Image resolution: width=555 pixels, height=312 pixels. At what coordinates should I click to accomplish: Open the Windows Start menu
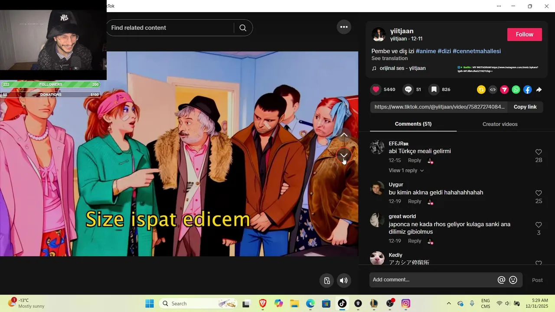point(150,304)
